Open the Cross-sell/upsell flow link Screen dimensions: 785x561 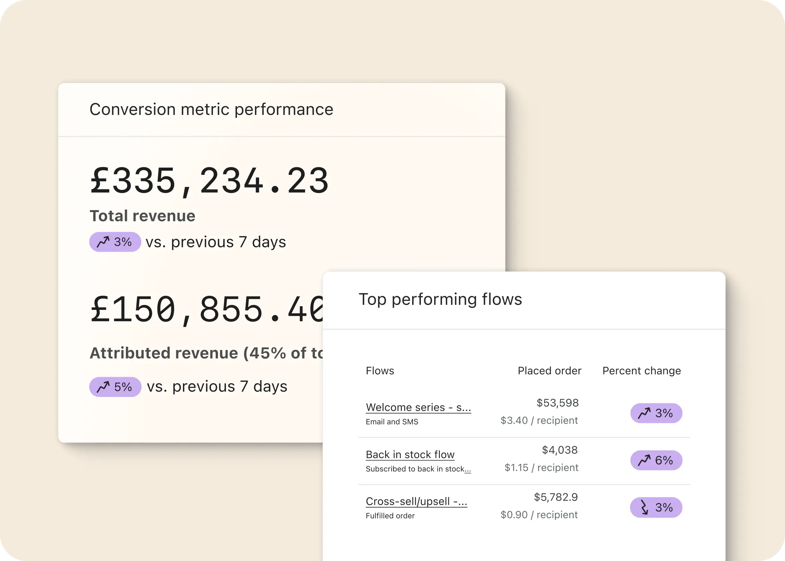tap(416, 501)
